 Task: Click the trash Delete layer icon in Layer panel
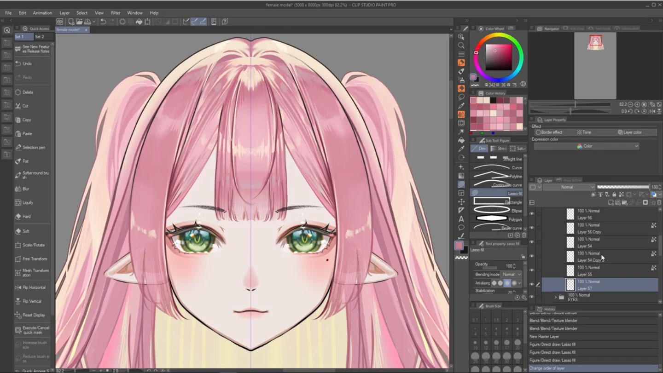(659, 202)
